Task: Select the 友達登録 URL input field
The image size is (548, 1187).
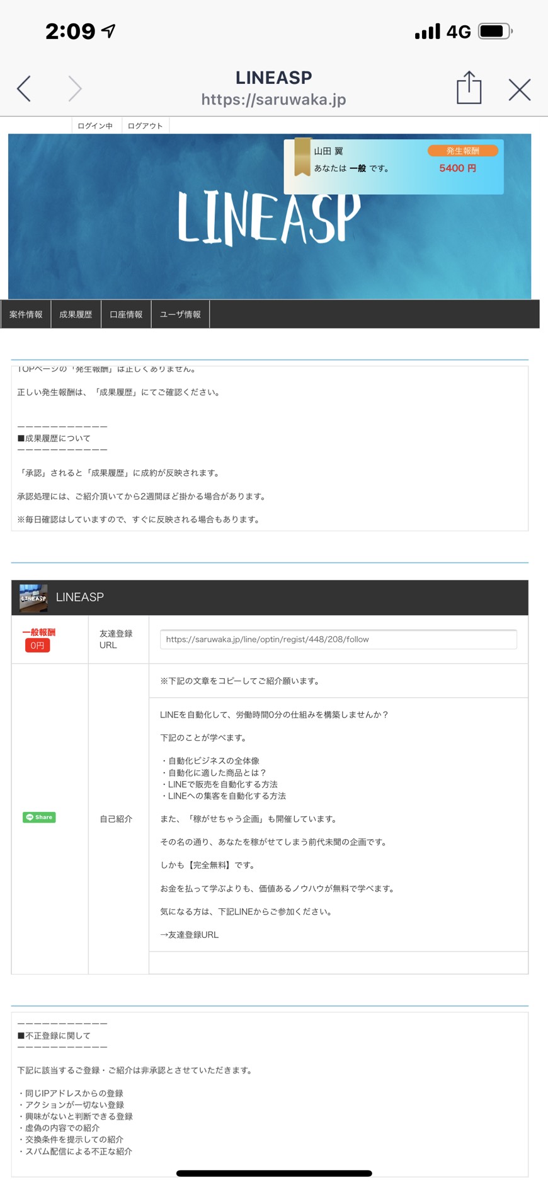Action: (x=338, y=639)
